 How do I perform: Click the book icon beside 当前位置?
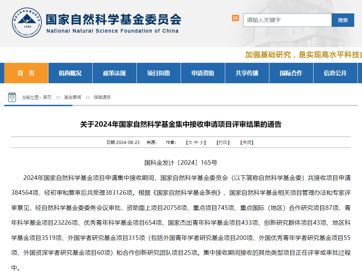12,97
